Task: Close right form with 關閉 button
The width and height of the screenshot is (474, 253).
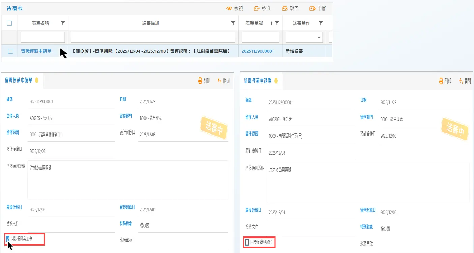Action: pyautogui.click(x=465, y=81)
